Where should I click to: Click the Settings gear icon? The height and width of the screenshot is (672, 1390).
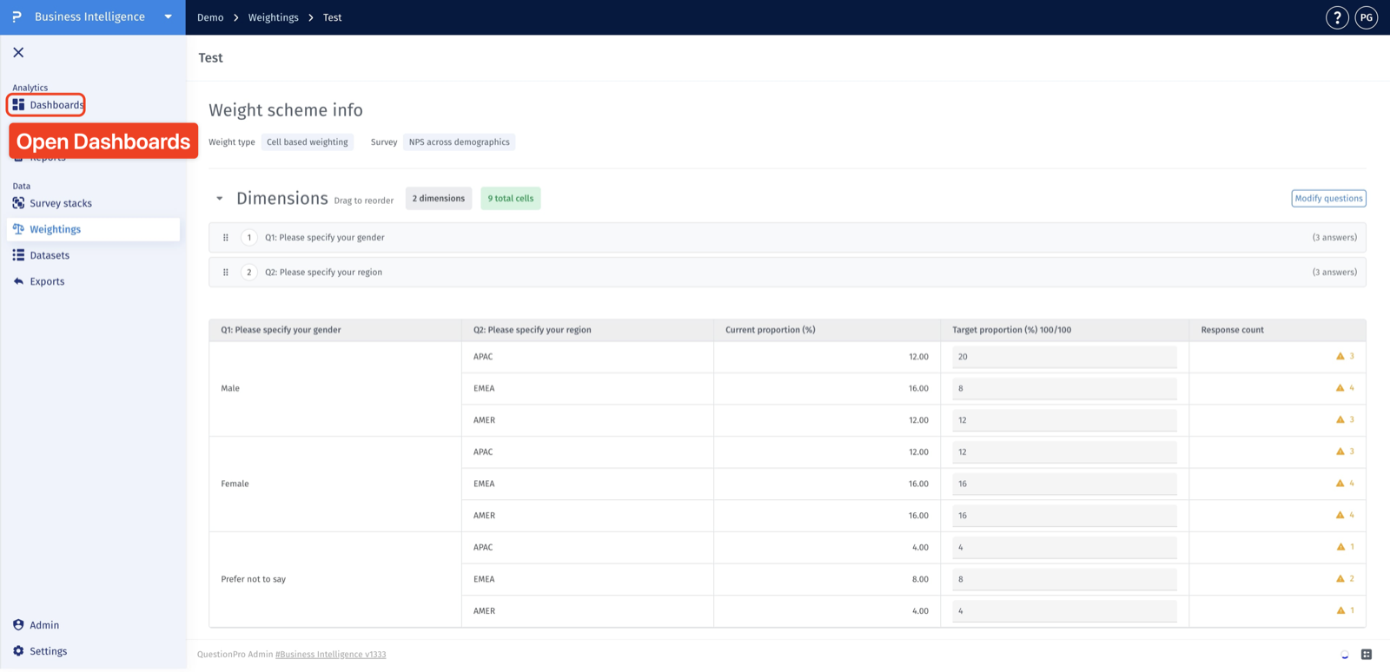pos(18,651)
